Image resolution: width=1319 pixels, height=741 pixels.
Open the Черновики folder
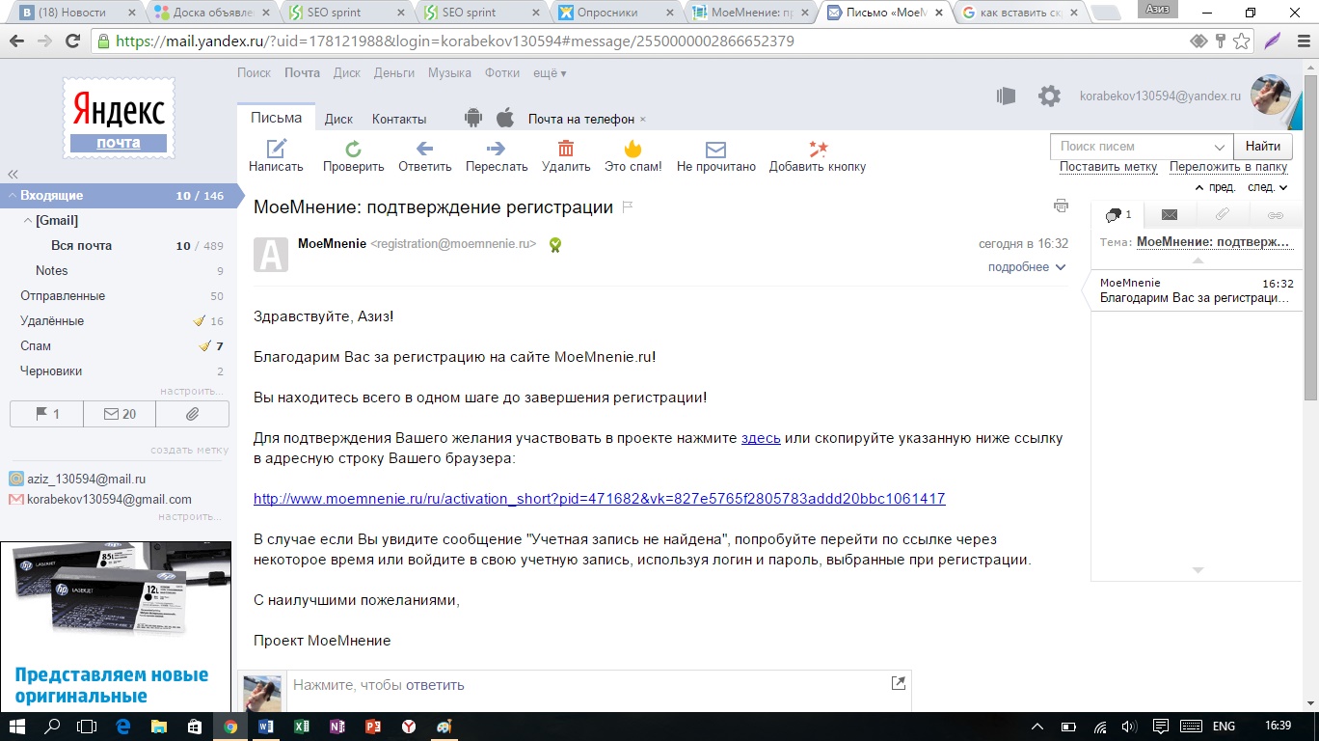(51, 371)
